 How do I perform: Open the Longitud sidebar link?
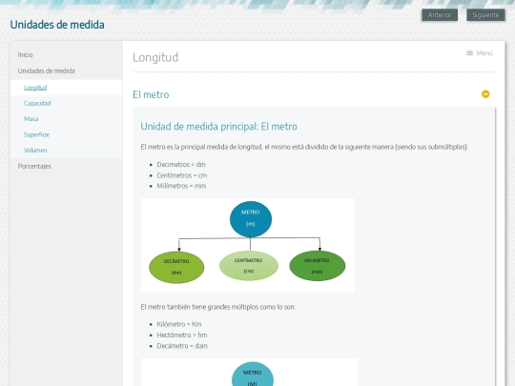coord(35,88)
